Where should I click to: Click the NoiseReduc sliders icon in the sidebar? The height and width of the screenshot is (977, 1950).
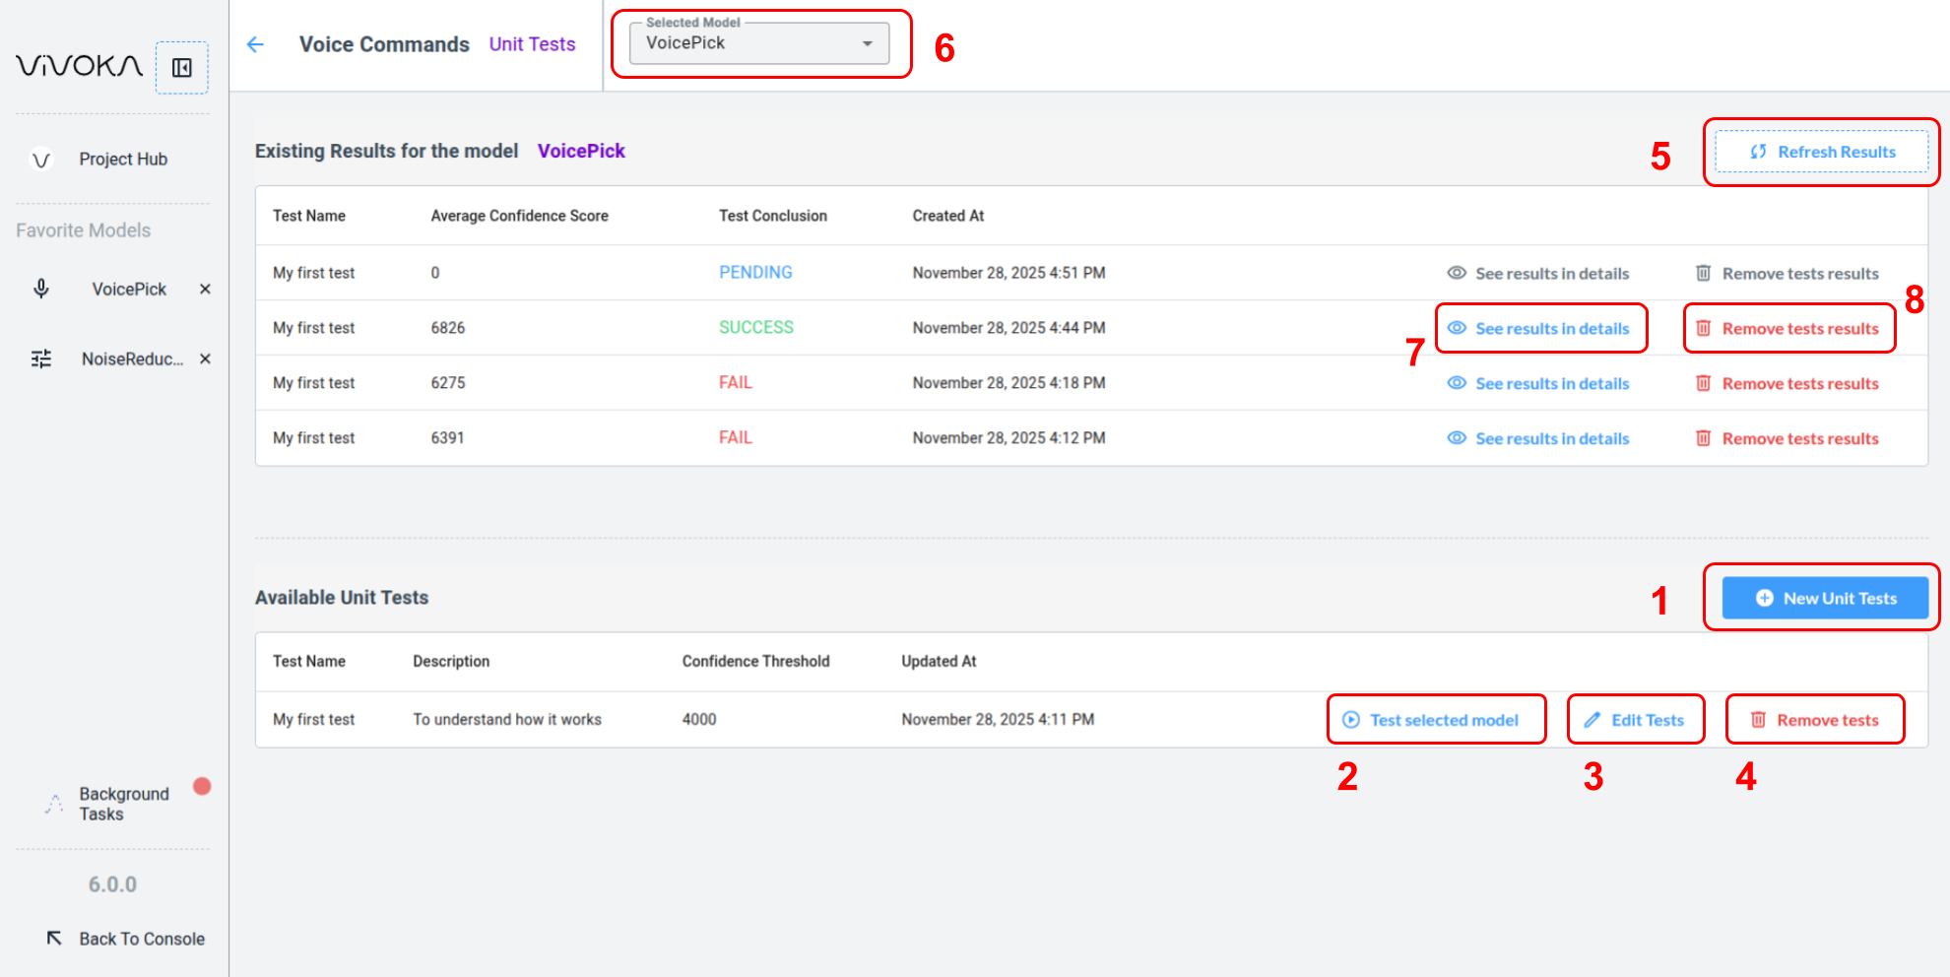pyautogui.click(x=41, y=358)
